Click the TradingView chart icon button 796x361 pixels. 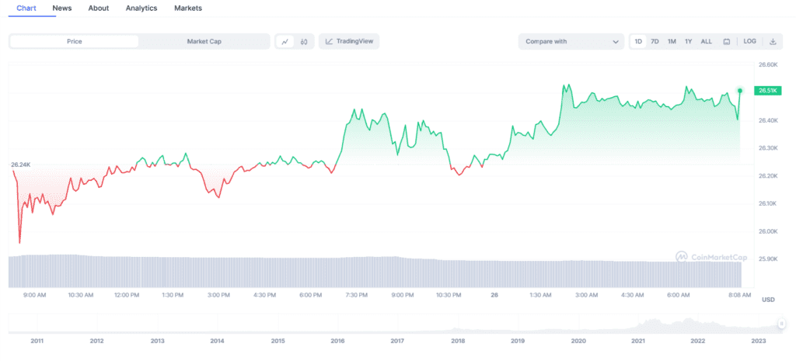[349, 42]
